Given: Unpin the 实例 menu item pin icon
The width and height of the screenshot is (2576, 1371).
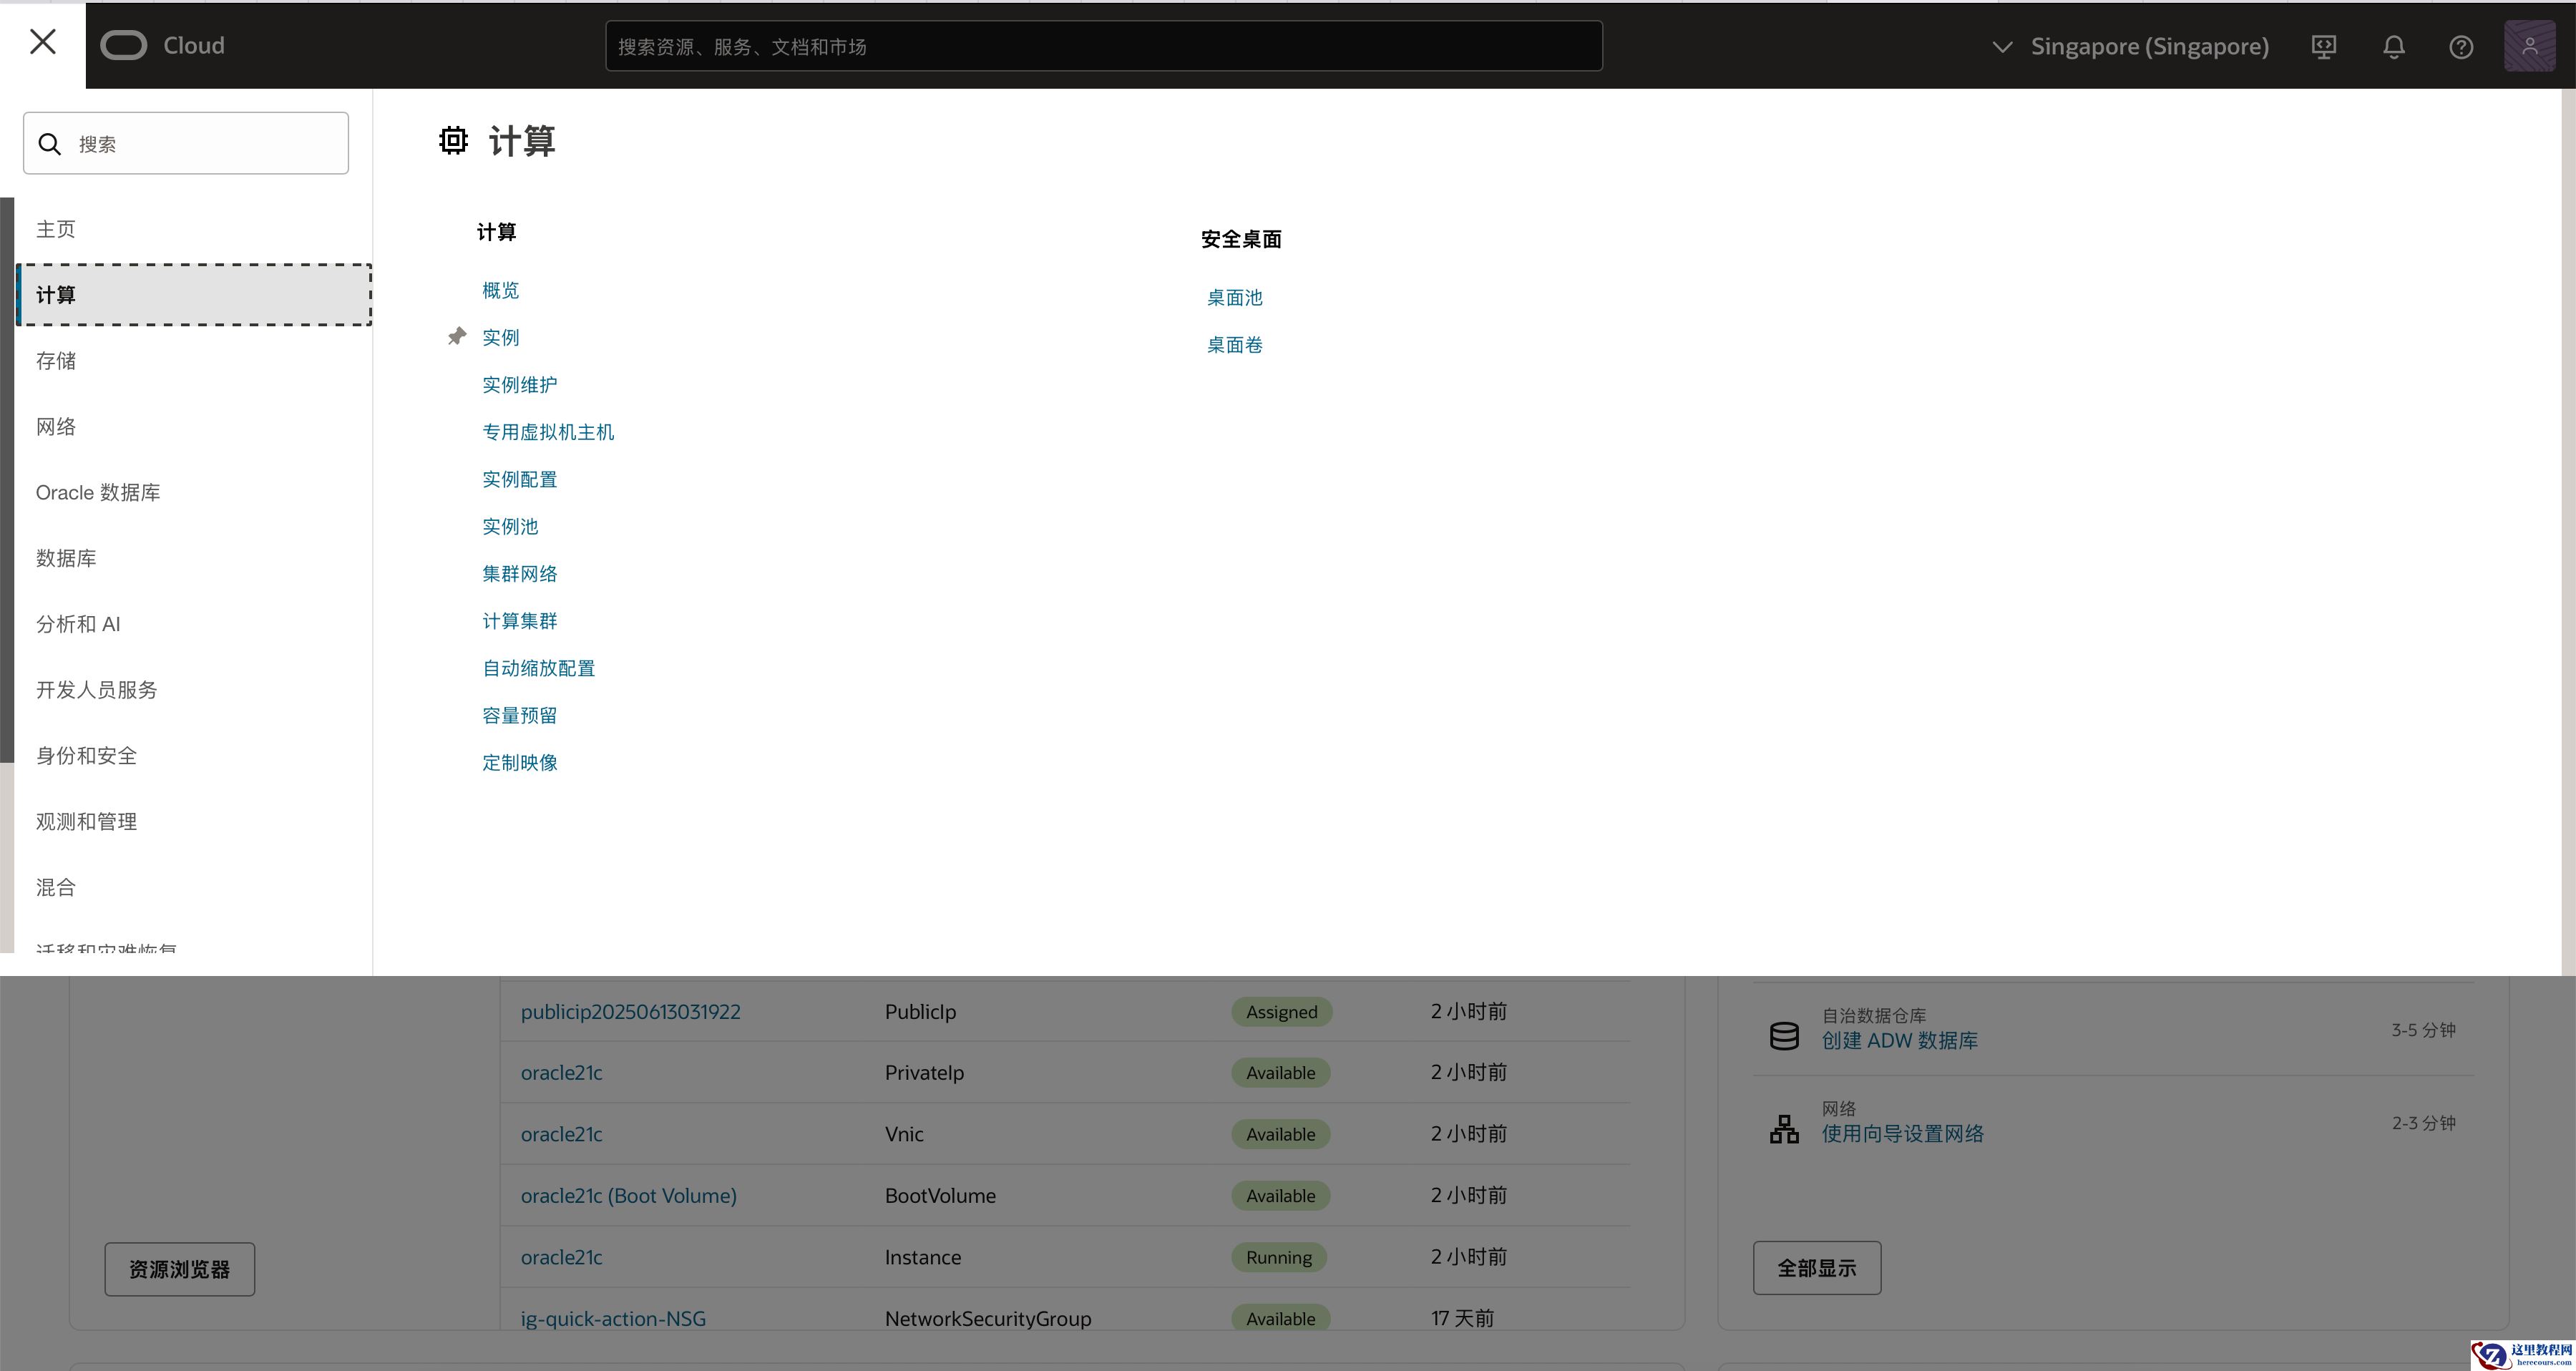Looking at the screenshot, I should [x=457, y=337].
